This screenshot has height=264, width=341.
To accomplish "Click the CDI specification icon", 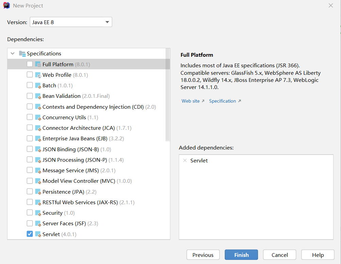I will (x=38, y=107).
